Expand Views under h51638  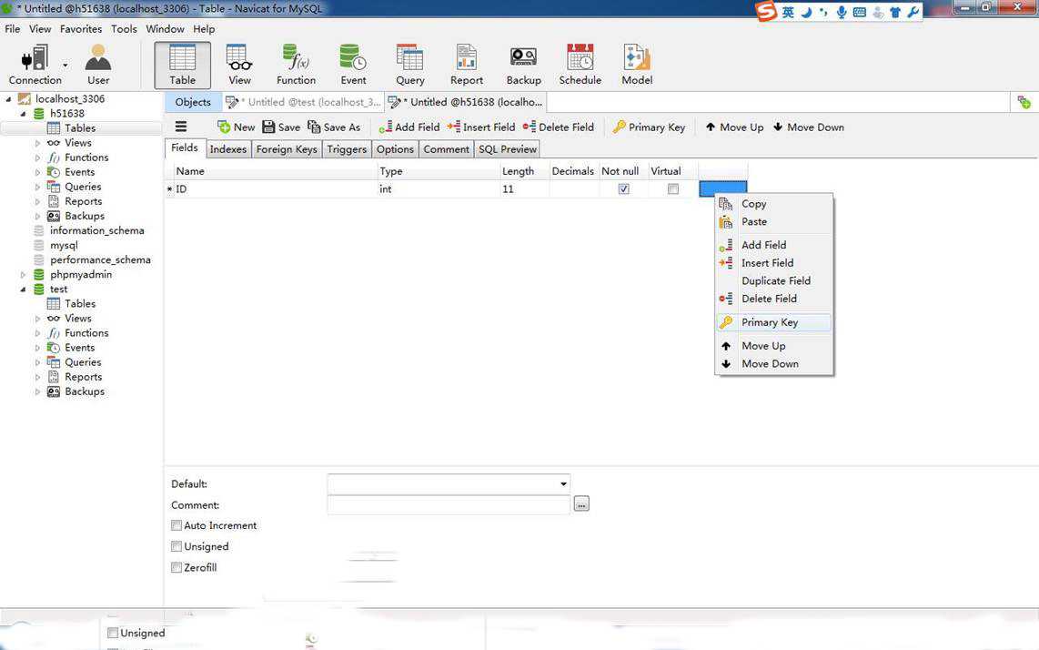click(38, 143)
